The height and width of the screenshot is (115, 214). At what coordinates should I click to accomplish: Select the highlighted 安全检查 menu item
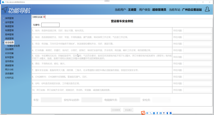(x=9, y=42)
